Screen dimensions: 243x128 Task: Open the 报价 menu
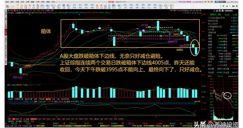tap(12, 2)
